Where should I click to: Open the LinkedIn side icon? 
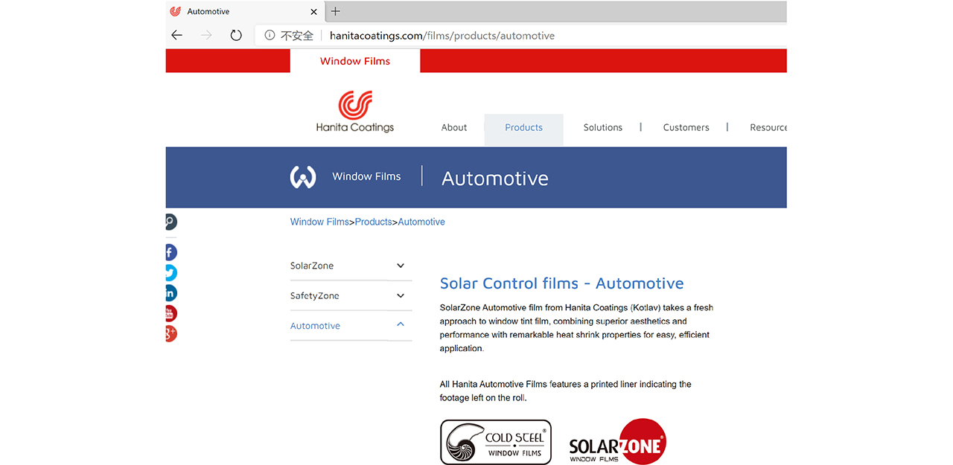170,293
